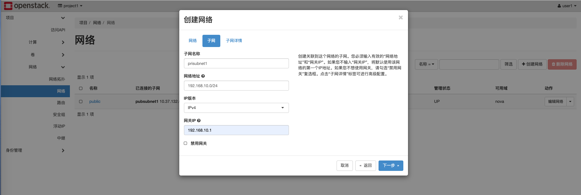Click the subnet name input field
Image resolution: width=581 pixels, height=195 pixels.
click(236, 63)
